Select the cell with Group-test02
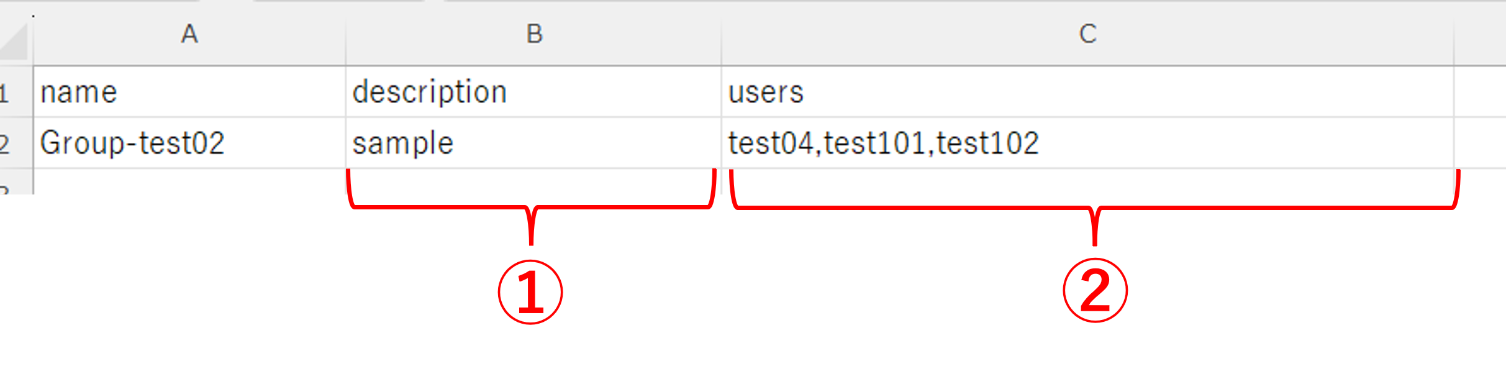 pos(189,143)
